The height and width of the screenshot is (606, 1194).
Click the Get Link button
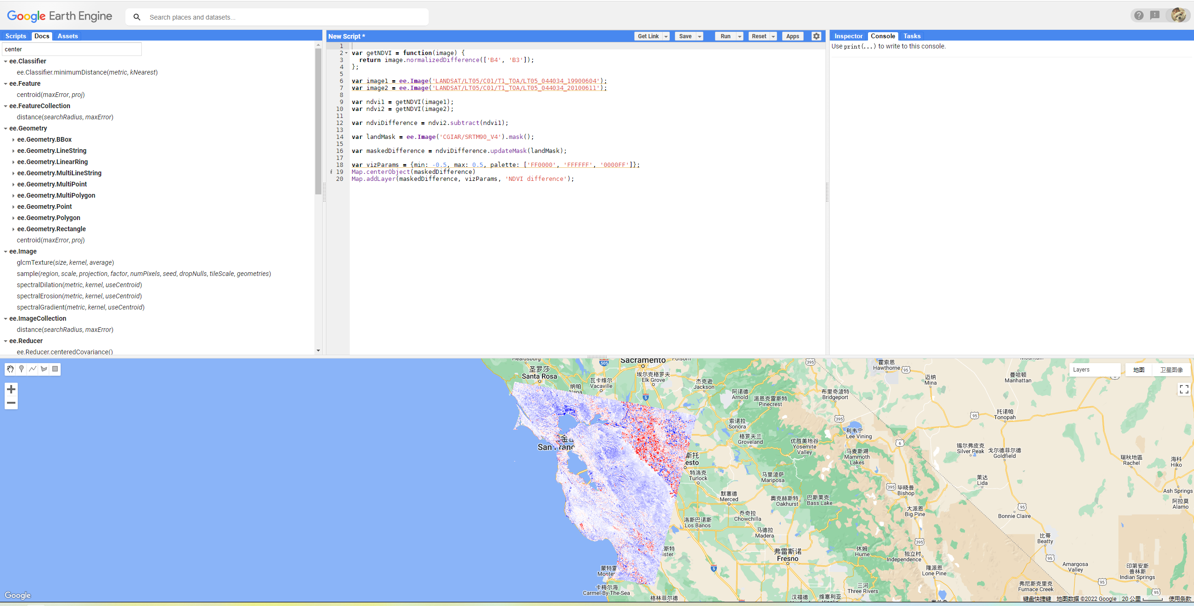click(x=648, y=36)
